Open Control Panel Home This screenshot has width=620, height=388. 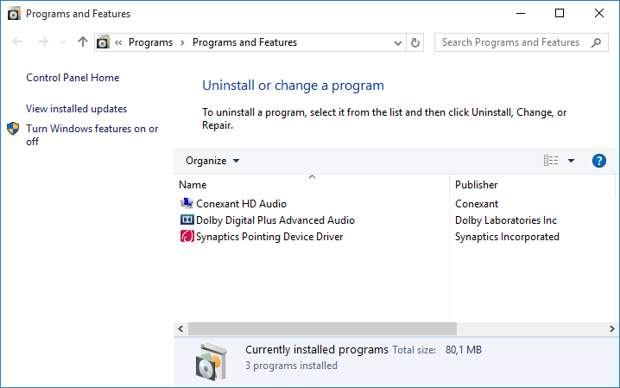(x=73, y=78)
